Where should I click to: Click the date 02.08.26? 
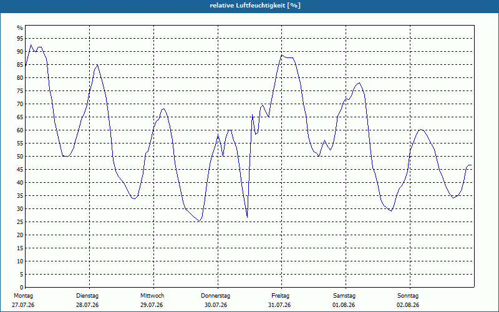point(408,305)
